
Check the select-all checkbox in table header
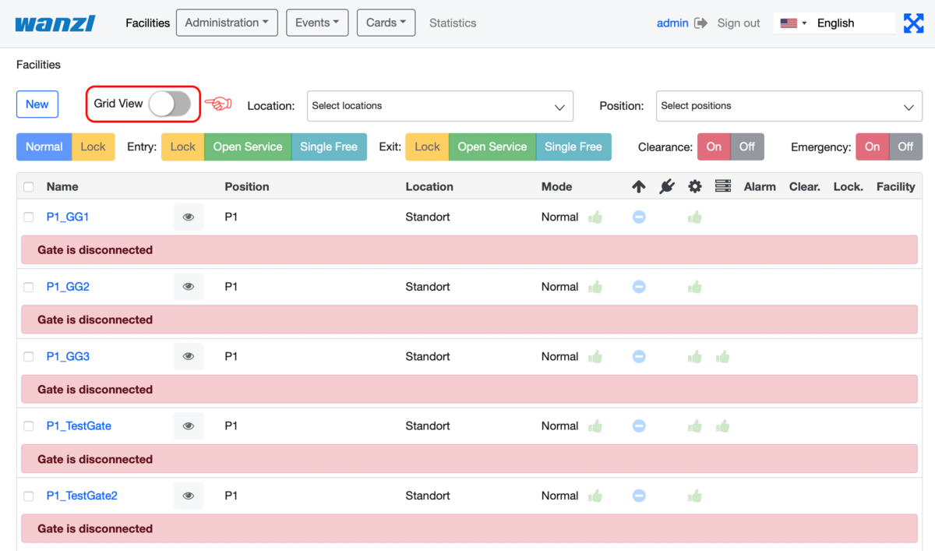point(29,186)
